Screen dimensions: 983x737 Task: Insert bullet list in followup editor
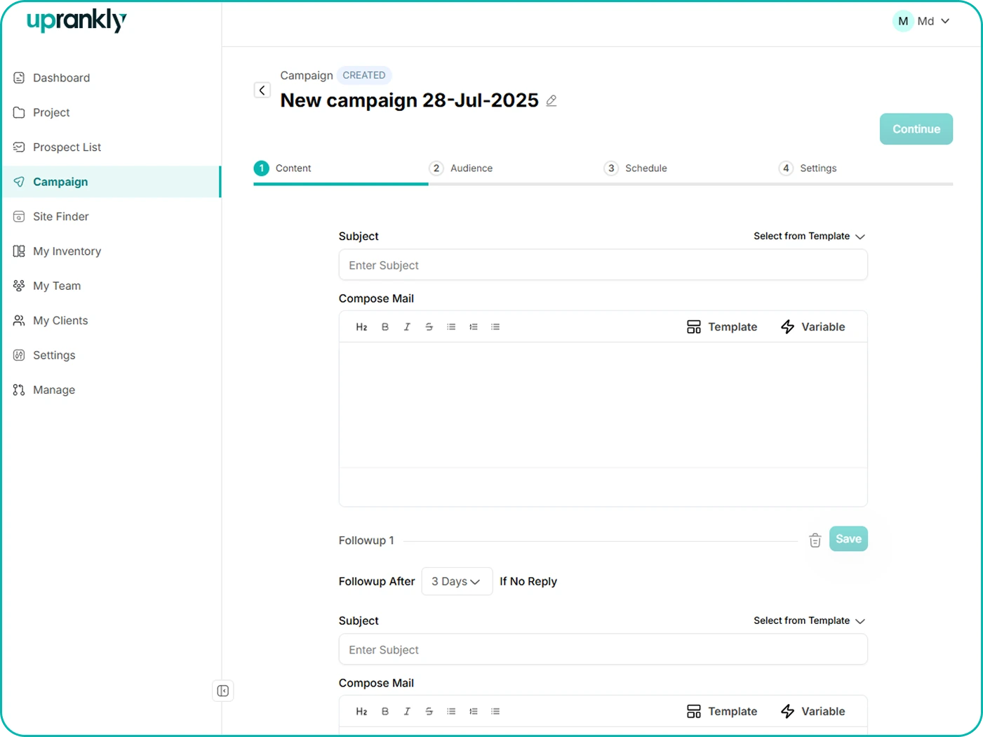coord(451,712)
